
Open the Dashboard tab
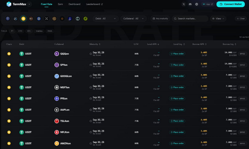click(74, 4)
